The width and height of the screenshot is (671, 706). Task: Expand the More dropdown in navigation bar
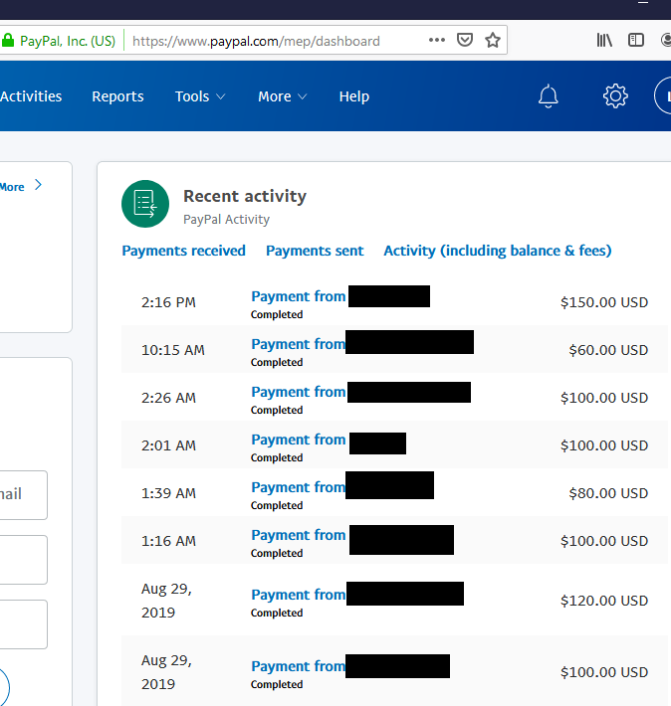click(x=283, y=96)
